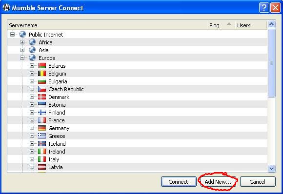Click the Cancel button
Viewport: 283px width, 194px height.
click(258, 181)
